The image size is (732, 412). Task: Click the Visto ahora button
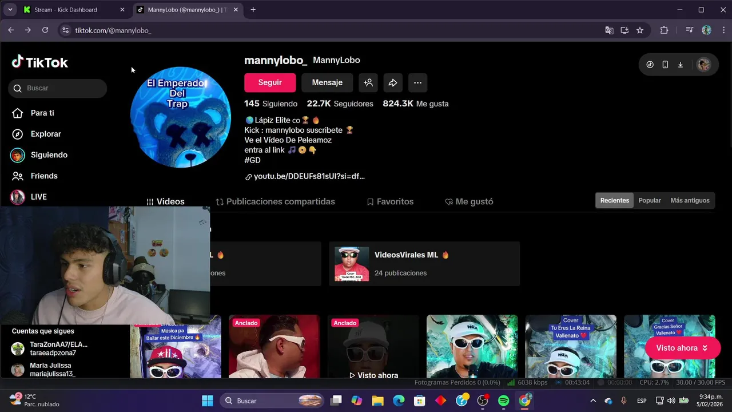[682, 348]
